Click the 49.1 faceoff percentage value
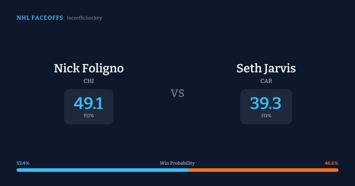 coord(89,103)
